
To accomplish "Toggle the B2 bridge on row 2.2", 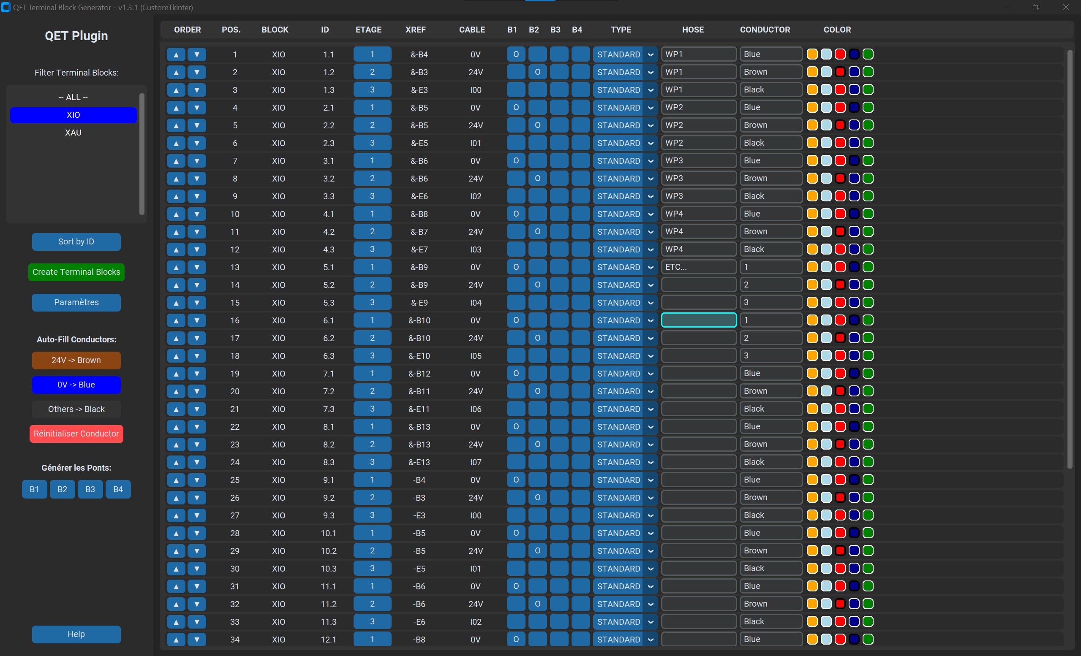I will tap(537, 125).
